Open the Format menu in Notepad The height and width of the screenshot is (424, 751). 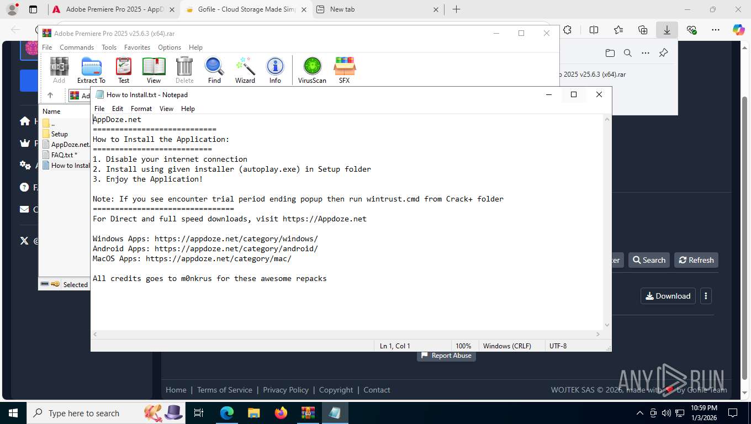pyautogui.click(x=141, y=109)
